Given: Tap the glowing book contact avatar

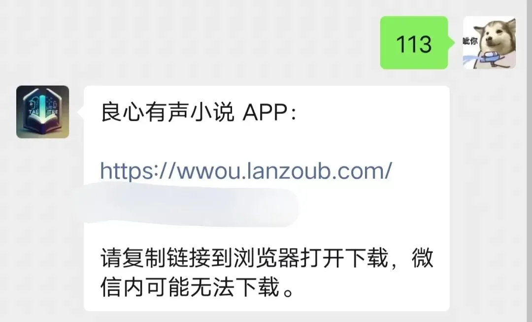Looking at the screenshot, I should [x=43, y=112].
